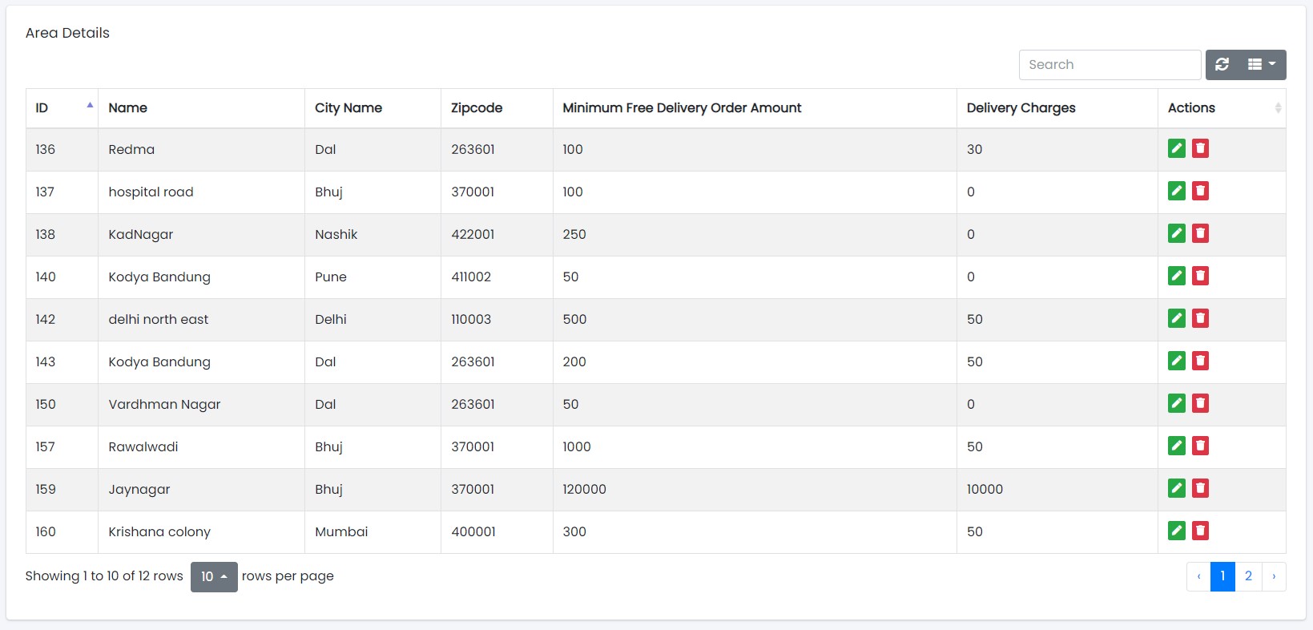The width and height of the screenshot is (1313, 630).
Task: Open the columns visibility dropdown
Action: (1262, 65)
